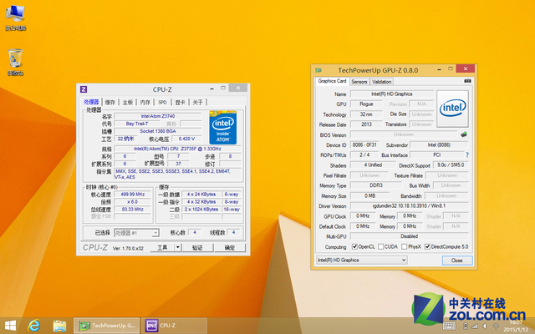Switch to the 主板 tab in CPU-Z
The height and width of the screenshot is (334, 535).
128,102
